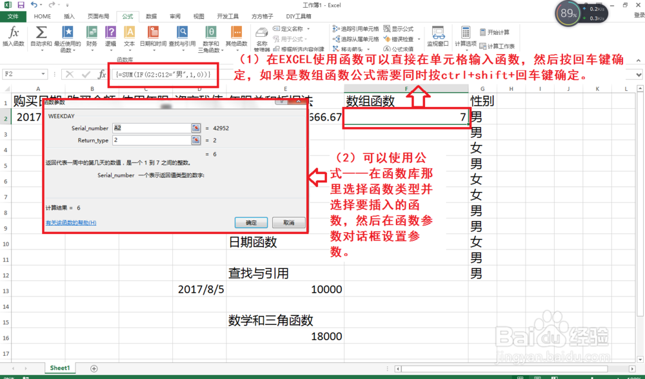645x379 pixels.
Task: Click the Serial_number range selector icon
Action: click(196, 128)
